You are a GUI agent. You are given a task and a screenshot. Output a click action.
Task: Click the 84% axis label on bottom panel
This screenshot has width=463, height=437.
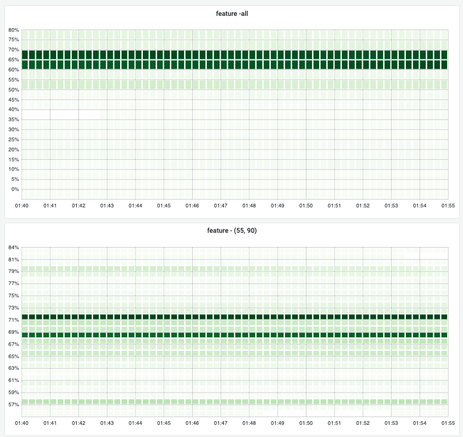(13, 246)
